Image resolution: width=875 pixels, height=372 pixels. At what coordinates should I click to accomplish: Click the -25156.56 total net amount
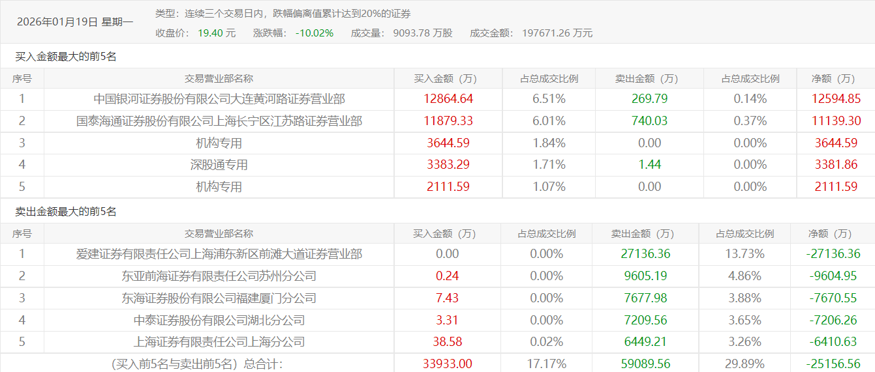coord(832,364)
